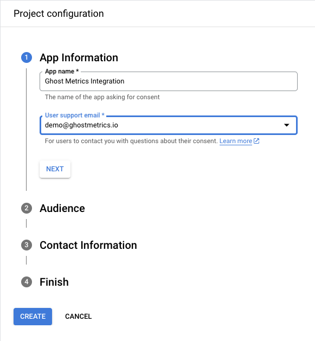Image resolution: width=315 pixels, height=341 pixels.
Task: Click the CANCEL button
Action: click(78, 317)
